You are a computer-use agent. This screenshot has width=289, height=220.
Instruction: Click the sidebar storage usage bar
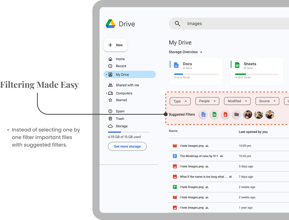point(128,132)
